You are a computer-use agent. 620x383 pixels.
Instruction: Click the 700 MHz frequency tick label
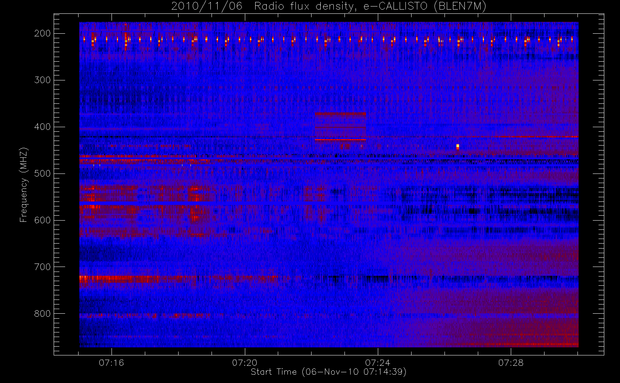(x=43, y=267)
